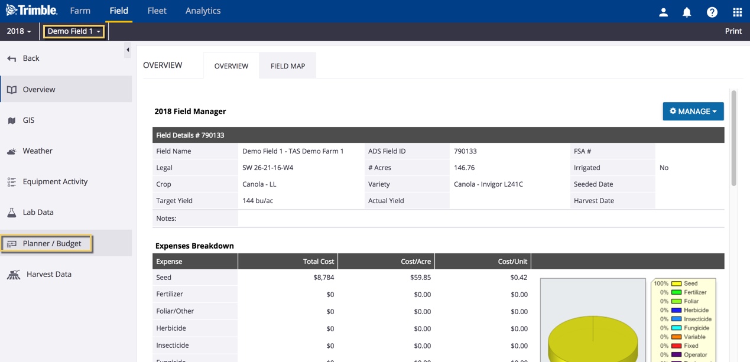
Task: Switch to the Field Map tab
Action: (288, 66)
